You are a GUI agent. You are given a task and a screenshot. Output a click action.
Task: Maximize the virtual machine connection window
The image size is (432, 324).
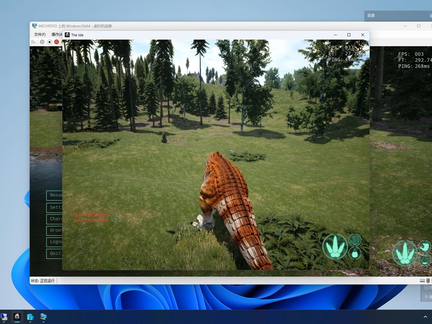coord(419,26)
